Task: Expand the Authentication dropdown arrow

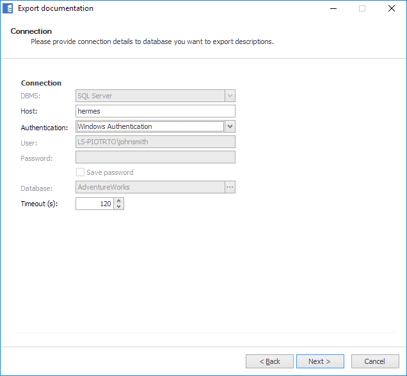Action: click(x=230, y=126)
